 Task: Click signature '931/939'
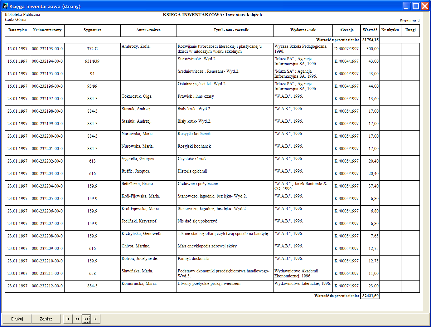point(92,61)
